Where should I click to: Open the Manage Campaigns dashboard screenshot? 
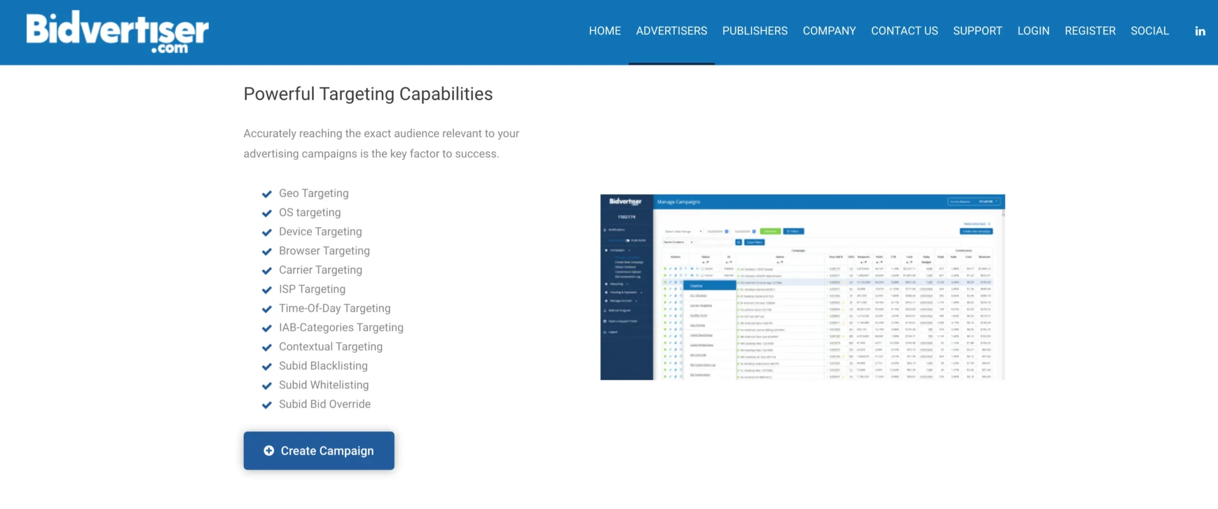(x=802, y=287)
